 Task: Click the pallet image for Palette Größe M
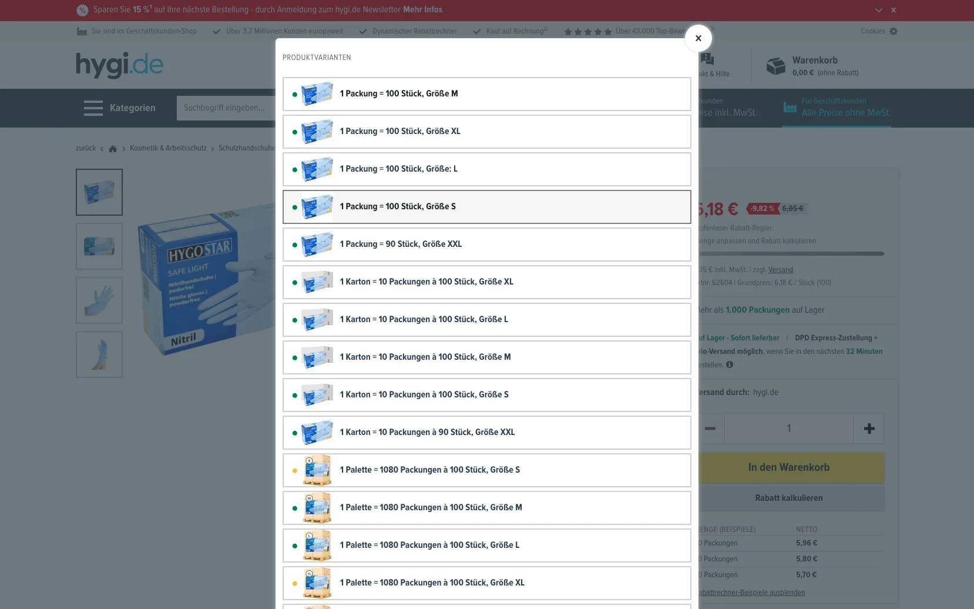(x=317, y=508)
